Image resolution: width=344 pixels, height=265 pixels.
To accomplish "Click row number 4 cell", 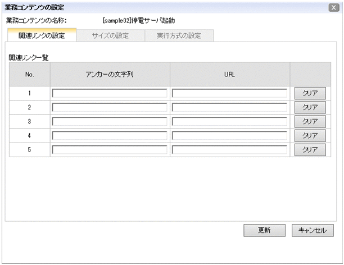I will tap(29, 135).
